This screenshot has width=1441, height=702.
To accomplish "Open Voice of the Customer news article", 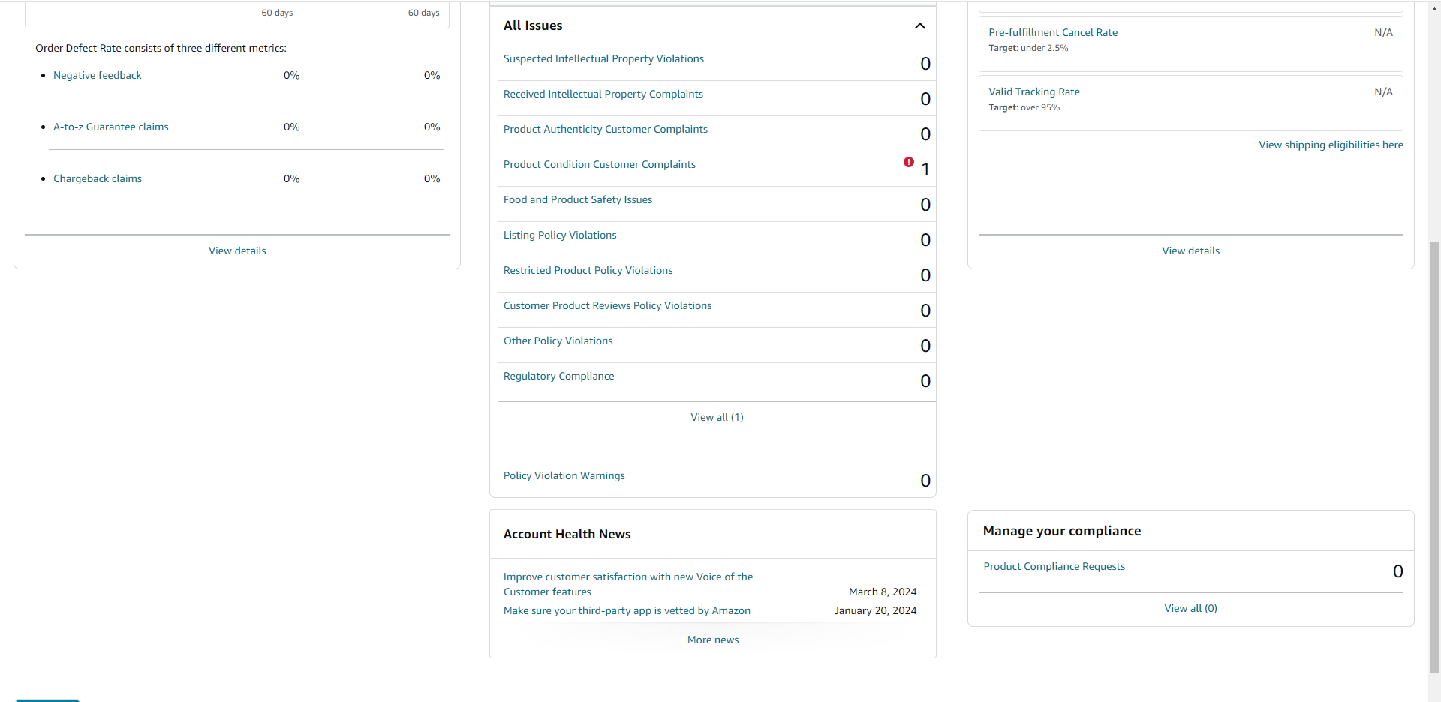I will coord(628,584).
